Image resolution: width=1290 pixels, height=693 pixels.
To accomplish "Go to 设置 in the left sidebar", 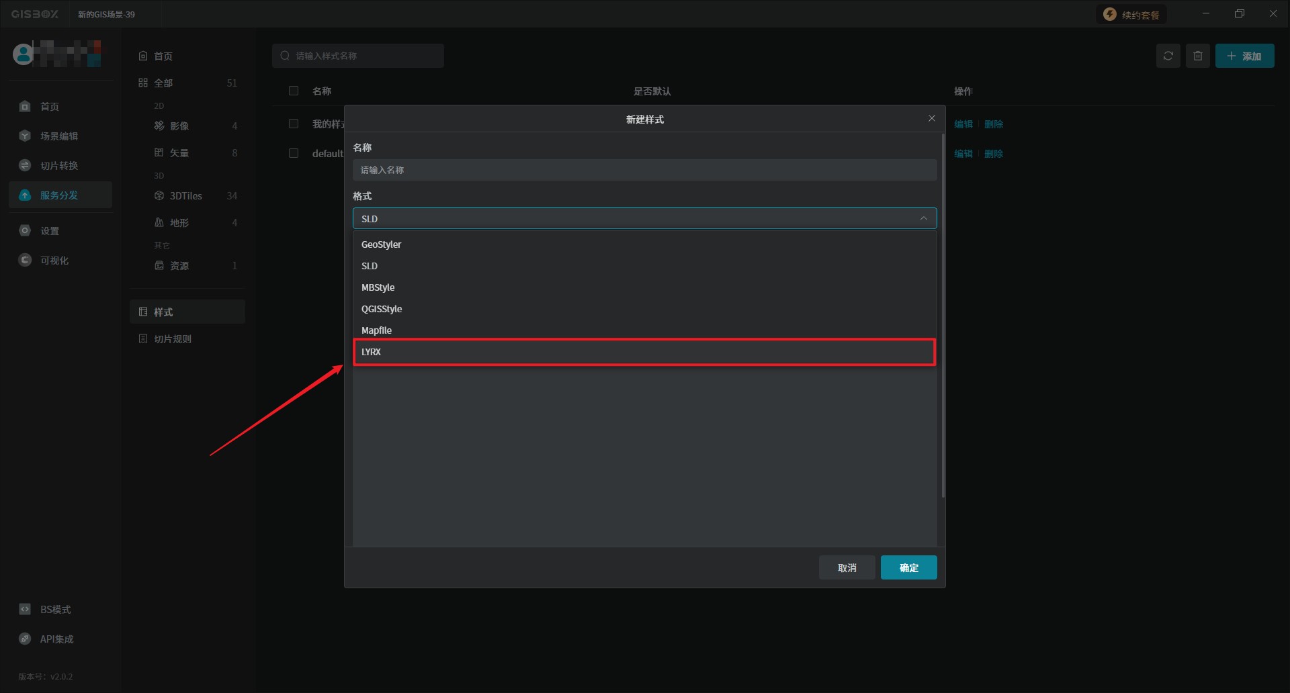I will [x=50, y=231].
